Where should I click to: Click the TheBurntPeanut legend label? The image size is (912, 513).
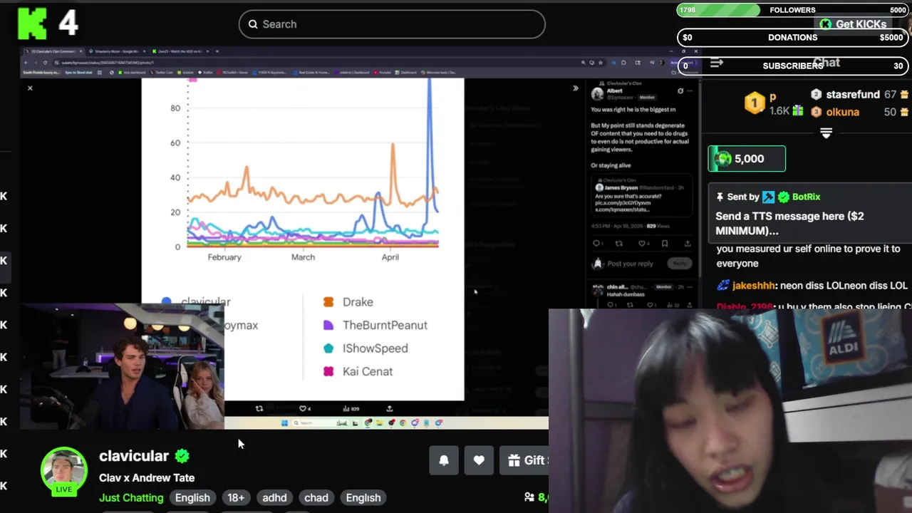click(x=385, y=325)
